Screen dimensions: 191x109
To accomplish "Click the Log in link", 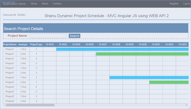I will pyautogui.click(x=186, y=4).
